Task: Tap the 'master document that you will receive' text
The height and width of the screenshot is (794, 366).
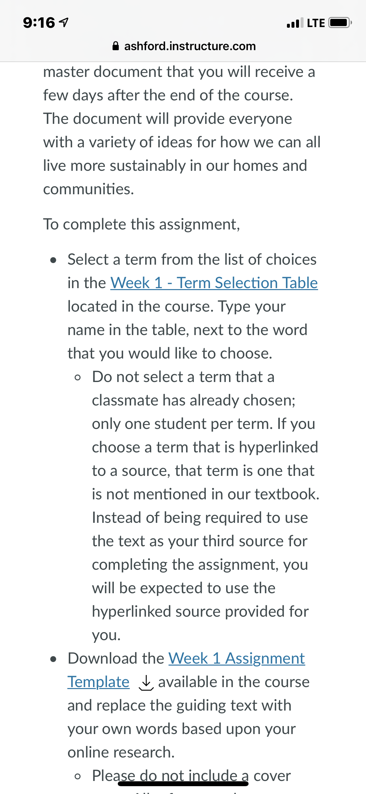Action: (179, 72)
